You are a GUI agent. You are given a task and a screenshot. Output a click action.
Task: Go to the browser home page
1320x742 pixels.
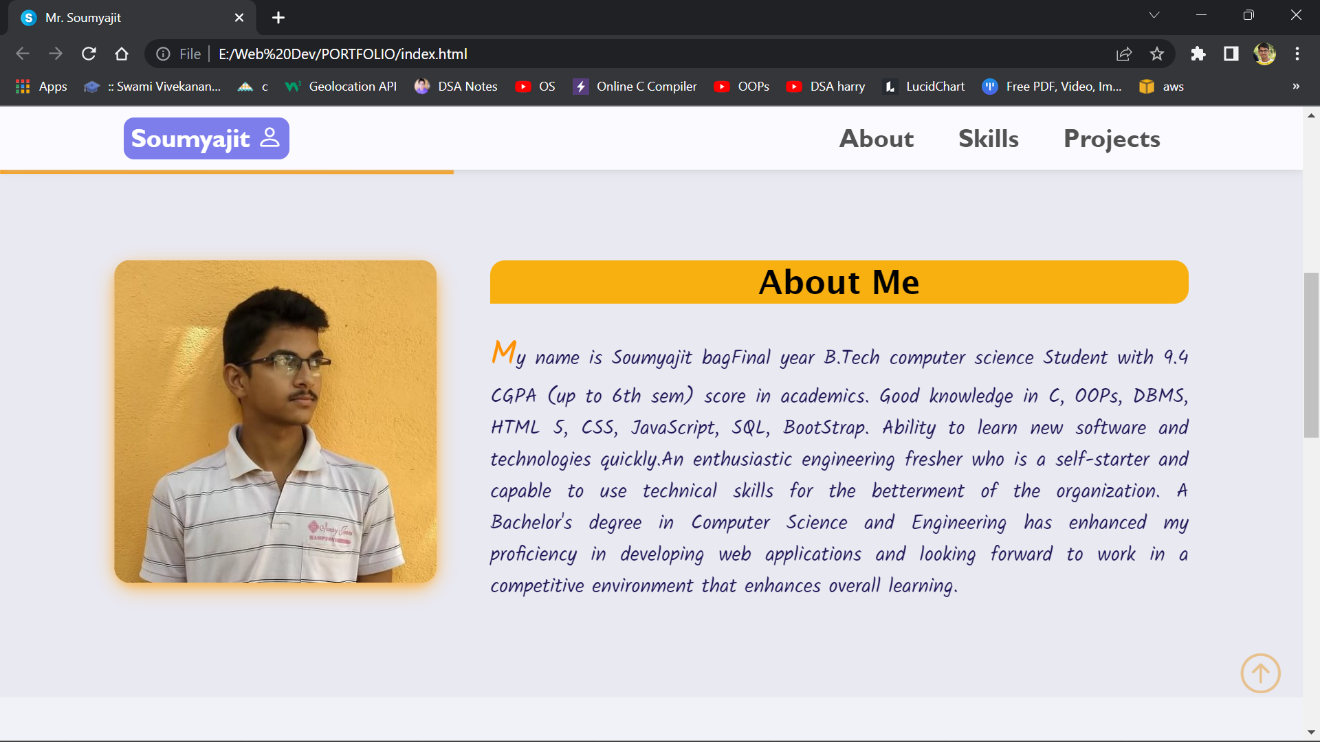pyautogui.click(x=122, y=54)
